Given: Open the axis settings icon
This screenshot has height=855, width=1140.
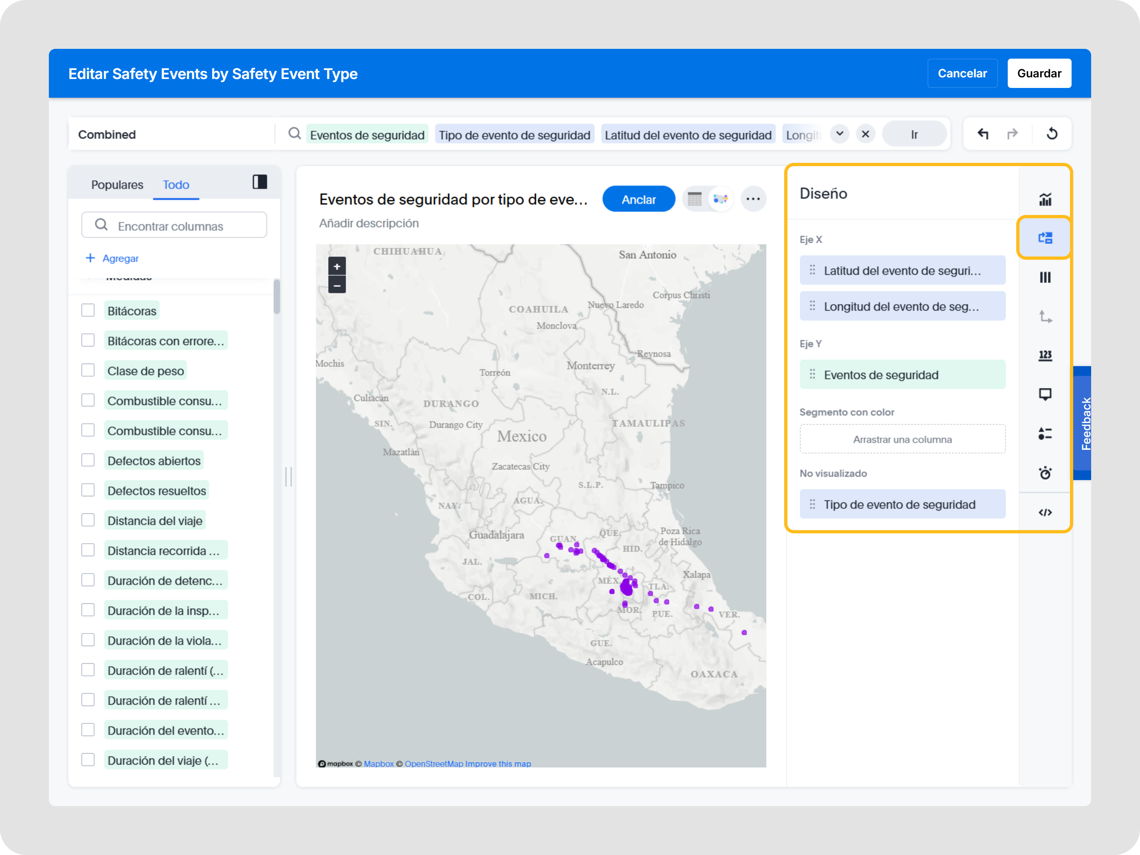Looking at the screenshot, I should (x=1045, y=316).
